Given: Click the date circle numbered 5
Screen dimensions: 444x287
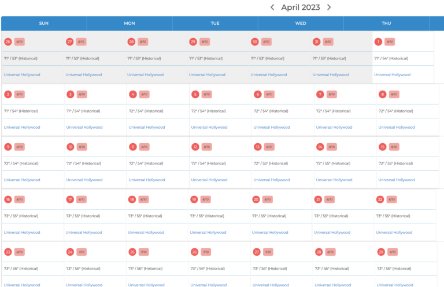Looking at the screenshot, I should click(195, 94).
